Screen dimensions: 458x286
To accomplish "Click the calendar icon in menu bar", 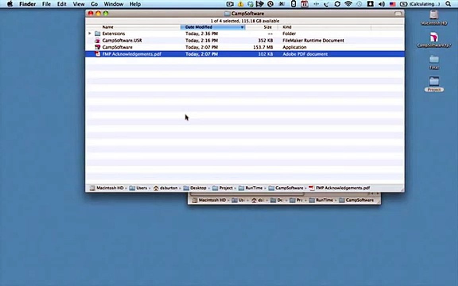I will [305, 4].
